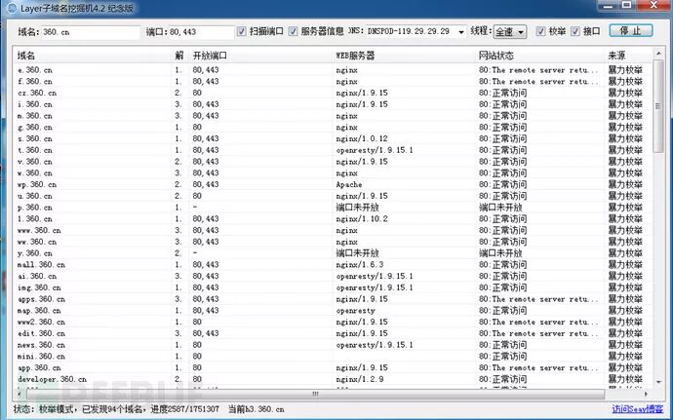This screenshot has width=673, height=420.
Task: Select the www.360.cn row
Action: (x=333, y=230)
